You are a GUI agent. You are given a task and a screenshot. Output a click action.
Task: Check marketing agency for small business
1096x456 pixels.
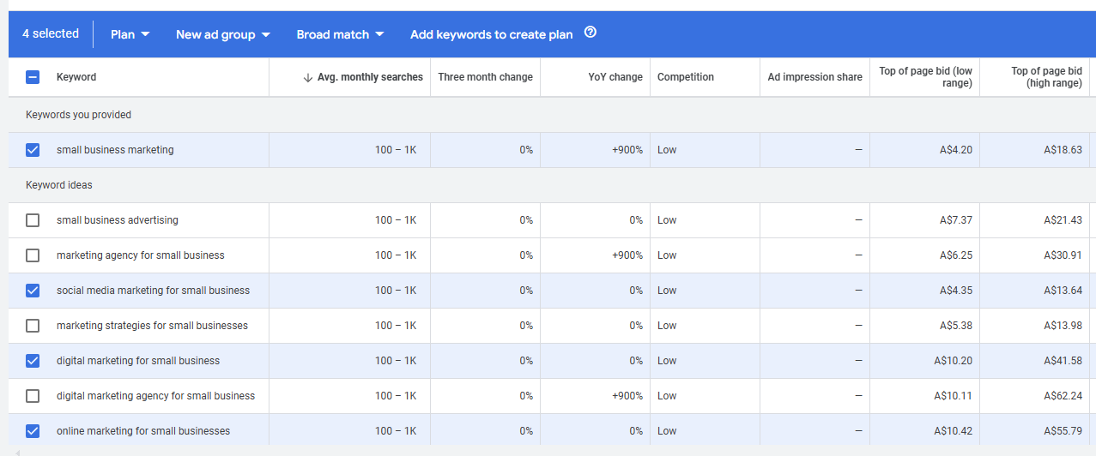tap(33, 255)
